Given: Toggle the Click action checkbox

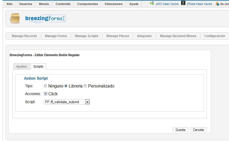Looking at the screenshot, I should (x=45, y=94).
